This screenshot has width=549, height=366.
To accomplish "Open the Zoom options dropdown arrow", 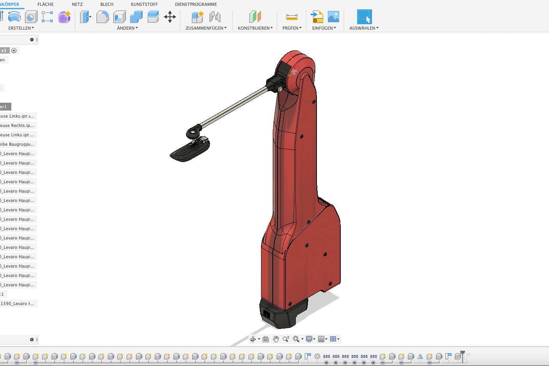I will click(x=302, y=339).
